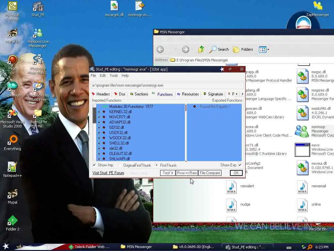Open ZapMessenger desktop icon
Viewport: 334px width, 251px height.
318,9
